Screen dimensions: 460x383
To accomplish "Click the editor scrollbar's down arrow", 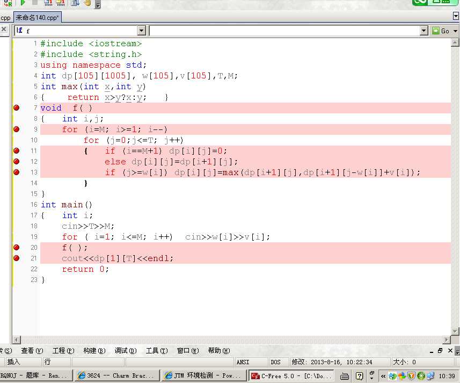I will coord(455,331).
